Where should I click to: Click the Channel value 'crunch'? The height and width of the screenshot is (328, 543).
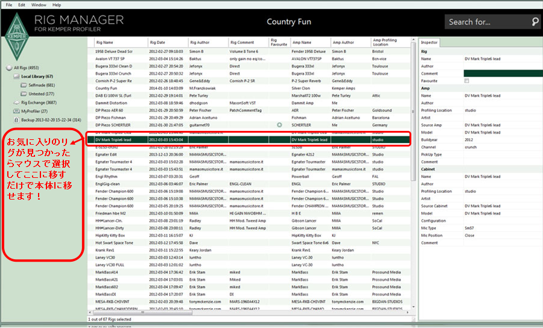click(x=471, y=147)
